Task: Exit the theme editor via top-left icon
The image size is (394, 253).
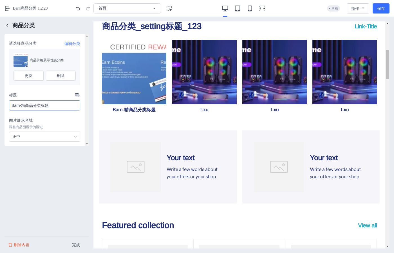Action: tap(7, 8)
